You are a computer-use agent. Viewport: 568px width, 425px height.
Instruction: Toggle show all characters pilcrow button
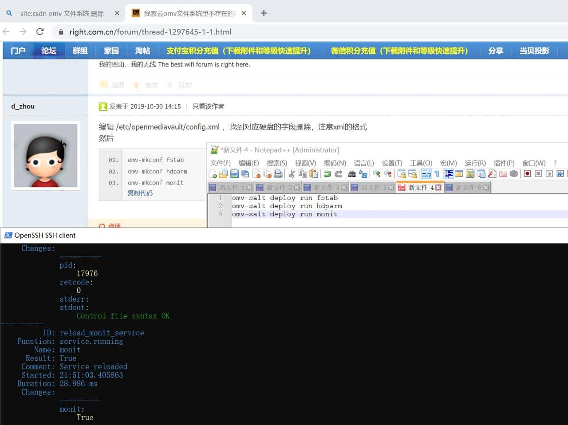[x=437, y=174]
